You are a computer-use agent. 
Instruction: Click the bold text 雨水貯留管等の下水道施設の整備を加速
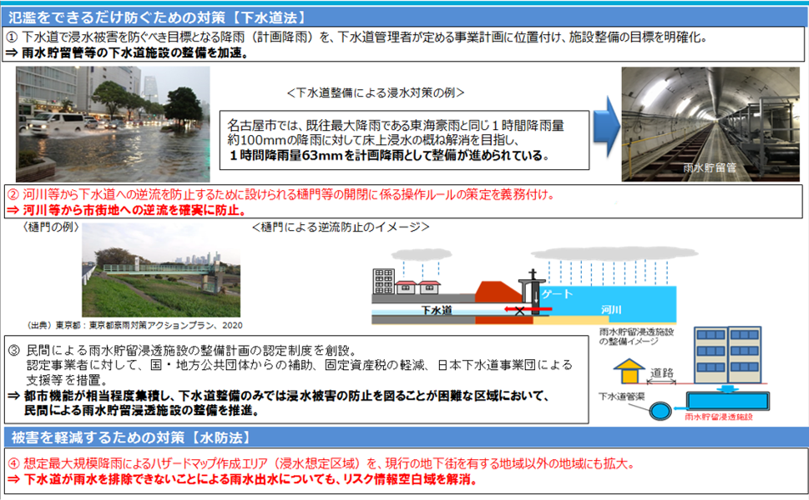(x=135, y=53)
